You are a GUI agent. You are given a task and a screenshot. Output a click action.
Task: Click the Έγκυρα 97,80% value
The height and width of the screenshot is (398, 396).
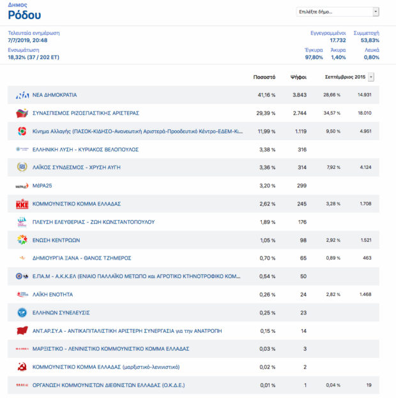[x=314, y=57]
